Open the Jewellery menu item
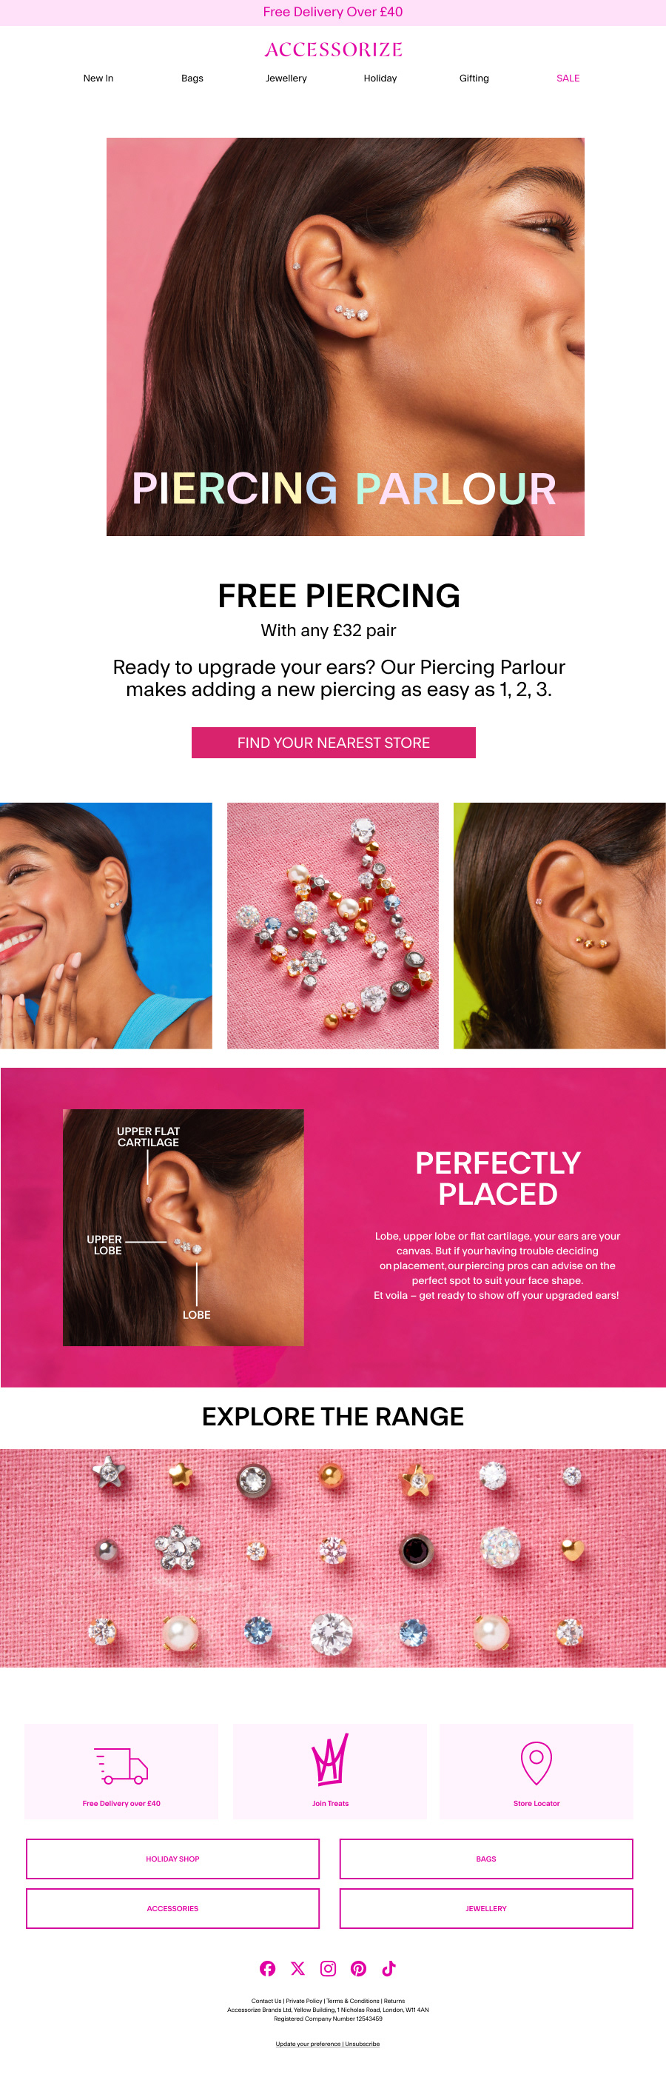Image resolution: width=666 pixels, height=2080 pixels. click(x=286, y=78)
